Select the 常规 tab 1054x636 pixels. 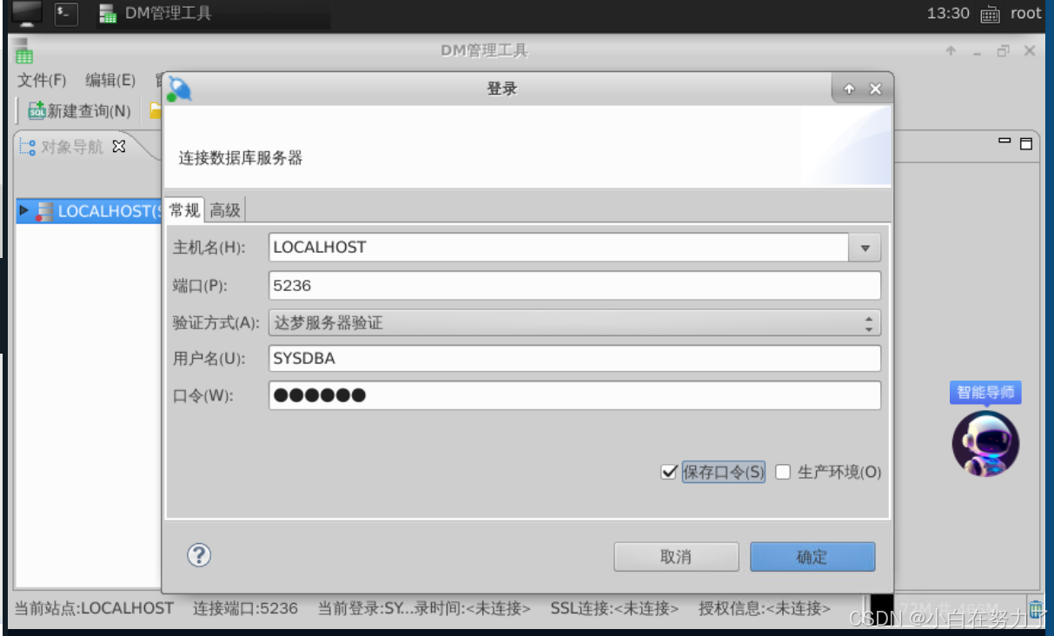pos(184,209)
